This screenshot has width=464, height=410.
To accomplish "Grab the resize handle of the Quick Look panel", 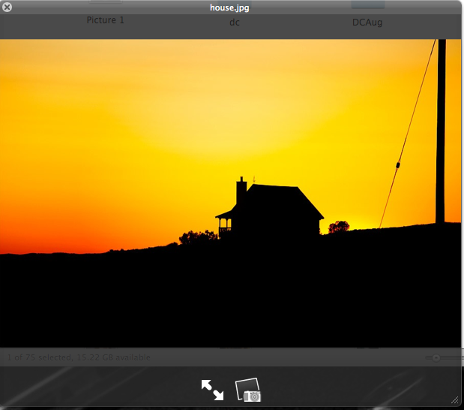I will [x=455, y=400].
